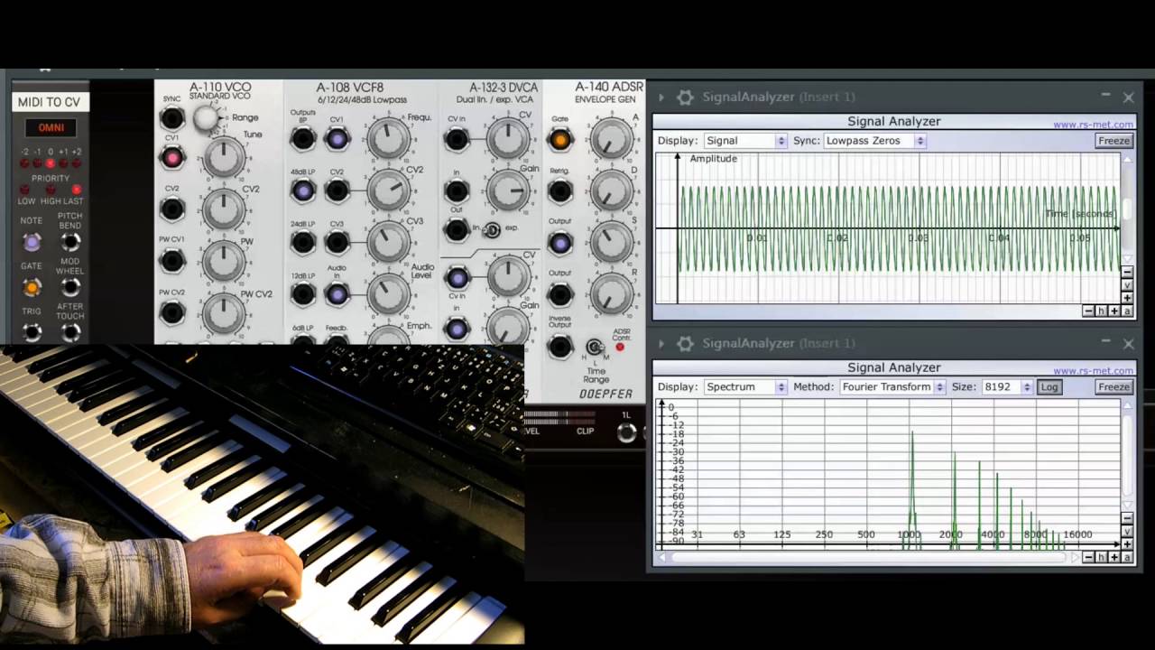The image size is (1155, 650).
Task: Click the Out jack on the DVCA
Action: (x=457, y=229)
